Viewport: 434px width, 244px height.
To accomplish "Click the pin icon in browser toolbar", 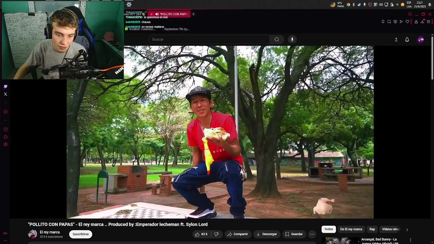I will coord(383,22).
